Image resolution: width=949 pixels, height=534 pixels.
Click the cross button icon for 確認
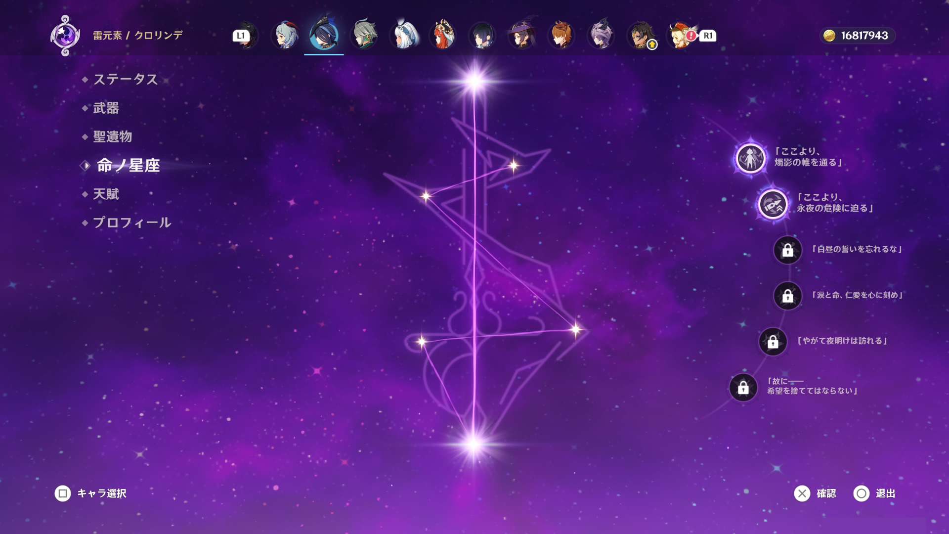[802, 493]
